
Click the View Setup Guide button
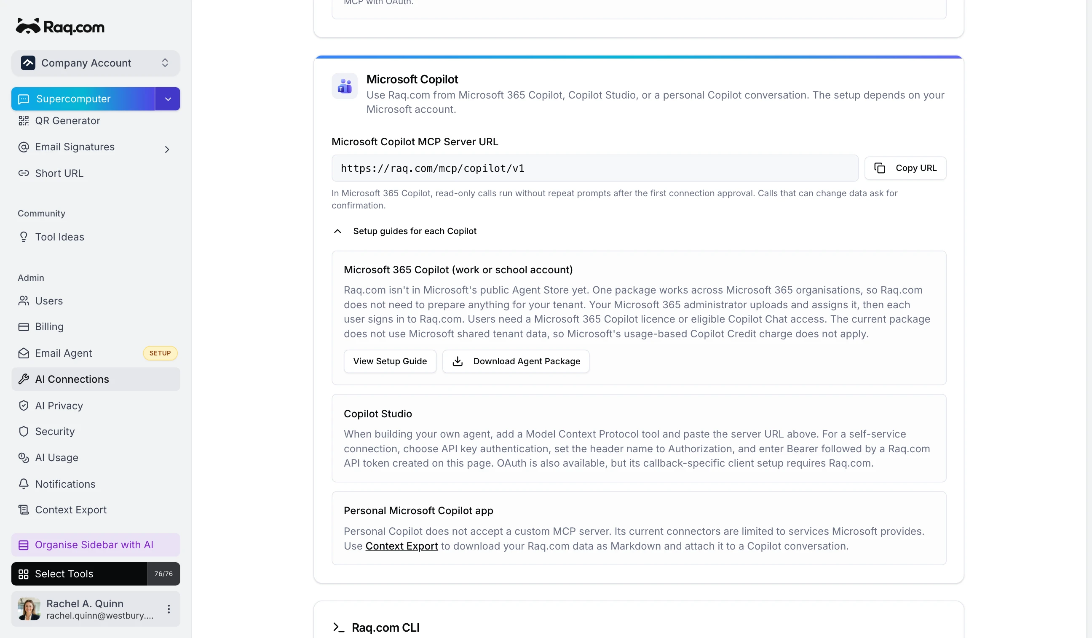[390, 361]
